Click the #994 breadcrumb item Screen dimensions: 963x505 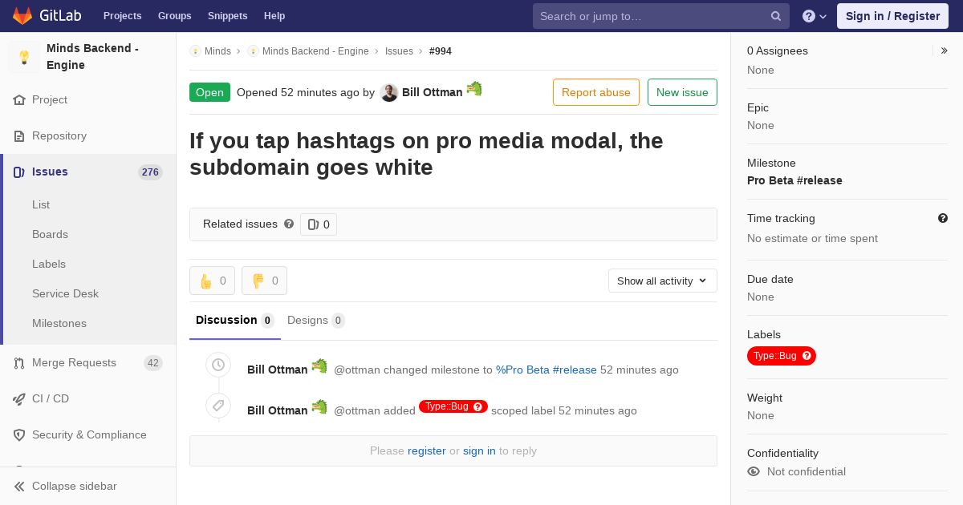click(441, 51)
